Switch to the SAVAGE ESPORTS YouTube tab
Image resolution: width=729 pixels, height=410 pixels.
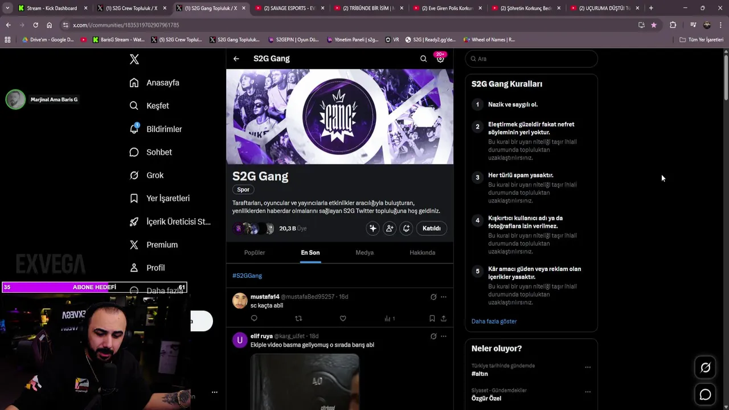289,8
